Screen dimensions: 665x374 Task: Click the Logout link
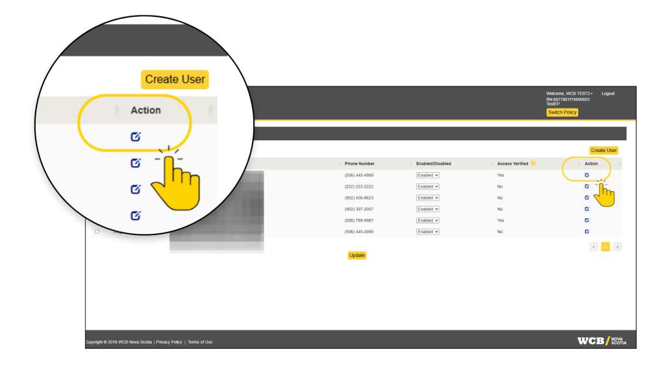pyautogui.click(x=608, y=93)
